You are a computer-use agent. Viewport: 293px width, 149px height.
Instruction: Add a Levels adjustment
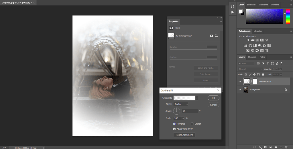(252, 40)
